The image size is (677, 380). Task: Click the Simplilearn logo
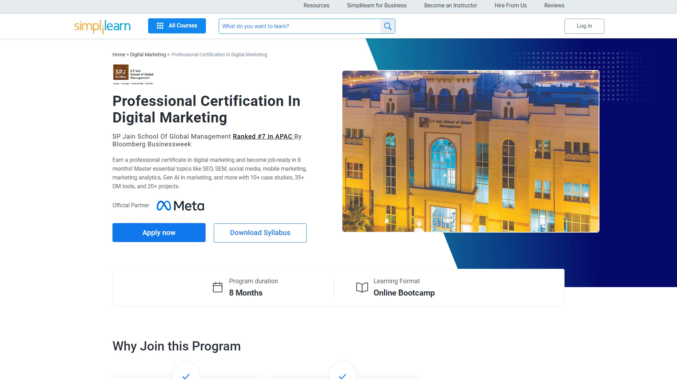coord(102,26)
